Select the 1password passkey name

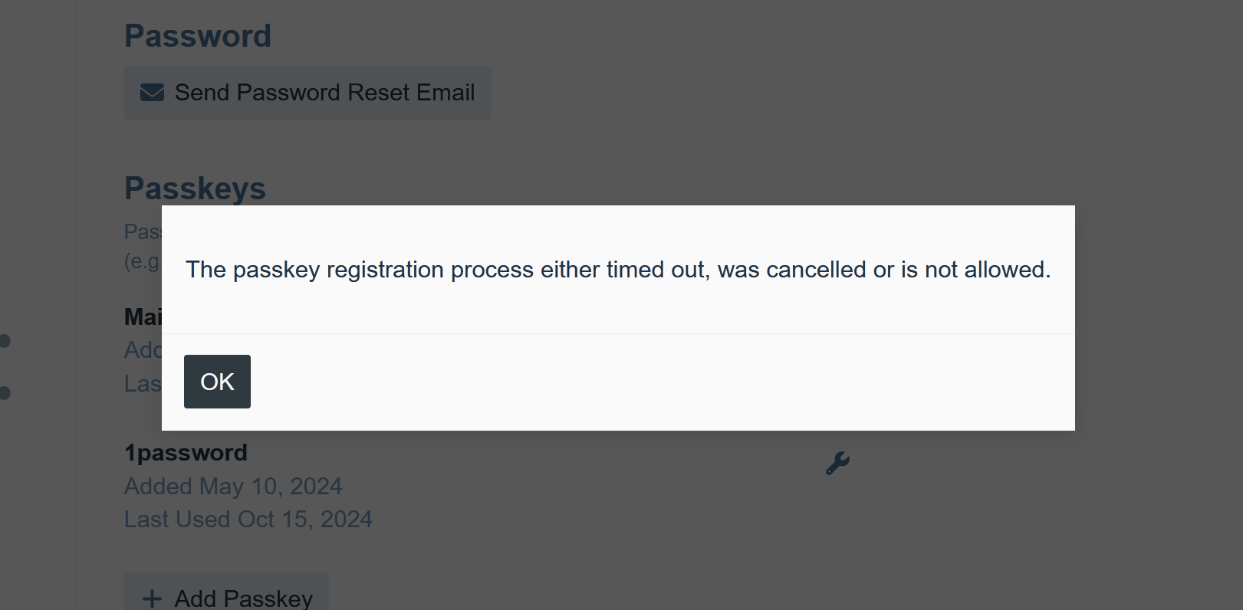(186, 453)
